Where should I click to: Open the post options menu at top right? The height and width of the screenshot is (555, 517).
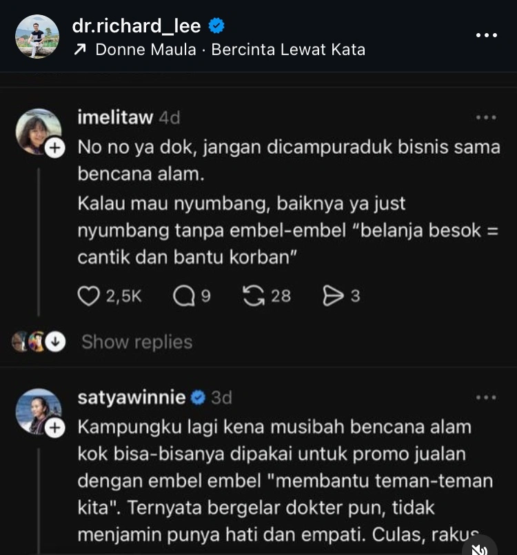pos(487,35)
